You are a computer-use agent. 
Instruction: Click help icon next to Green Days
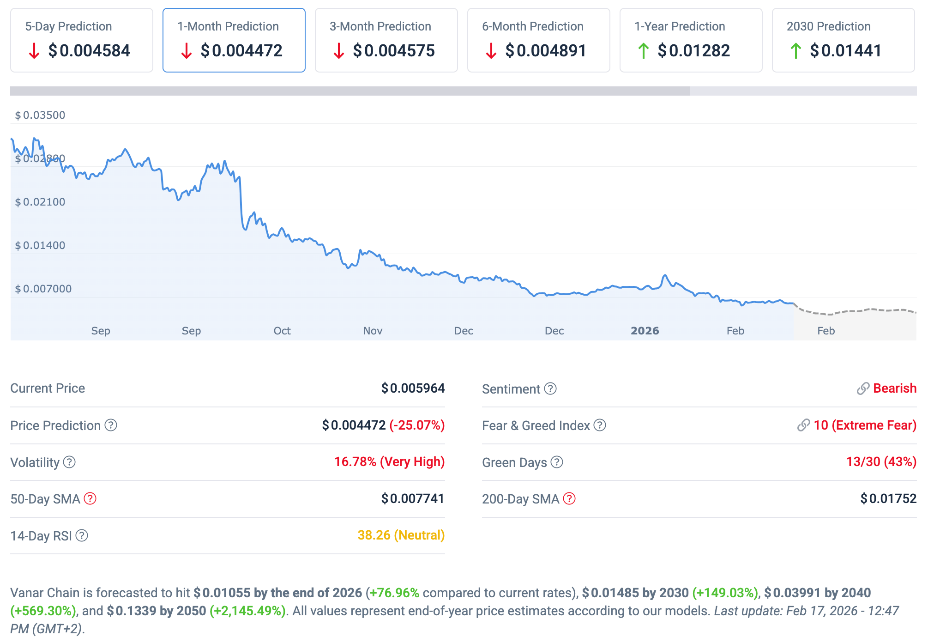pyautogui.click(x=557, y=462)
